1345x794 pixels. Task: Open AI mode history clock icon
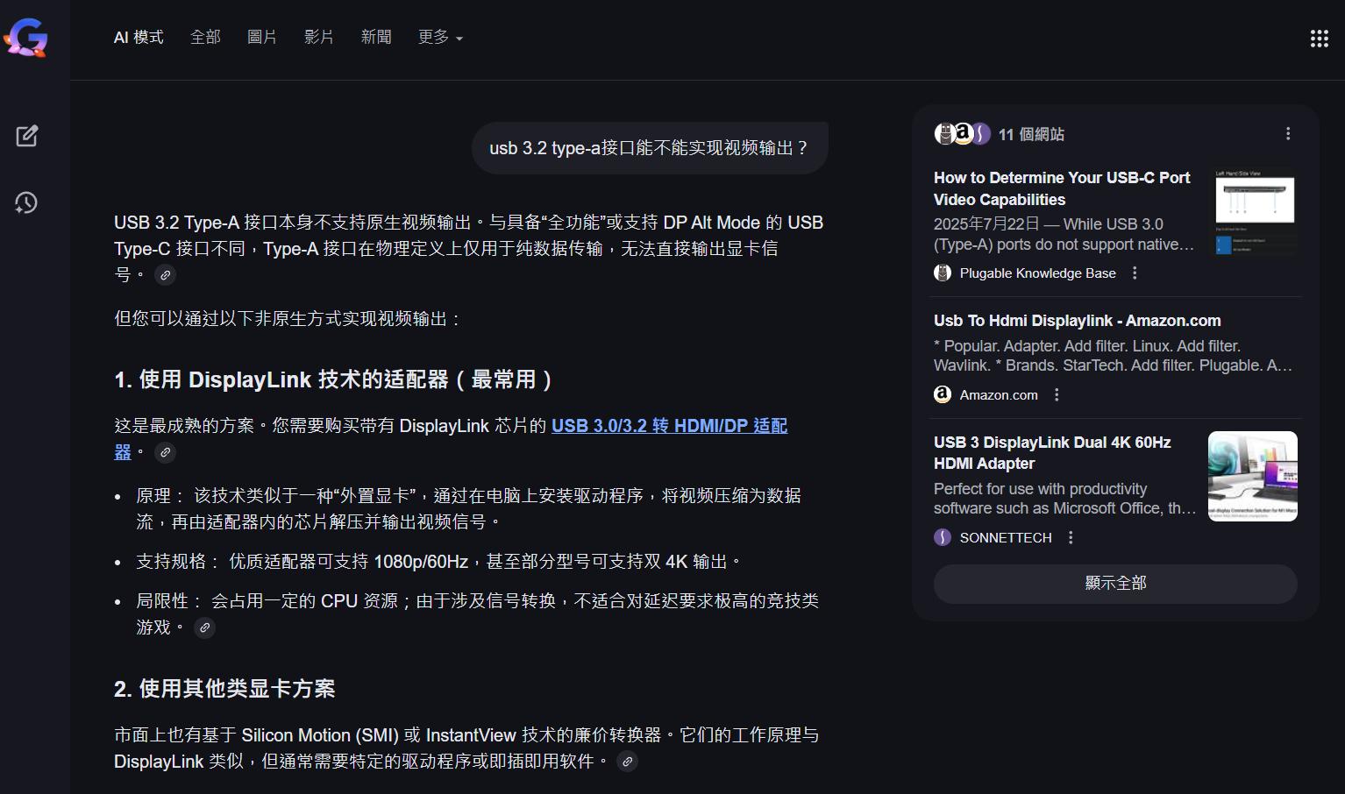[x=26, y=202]
